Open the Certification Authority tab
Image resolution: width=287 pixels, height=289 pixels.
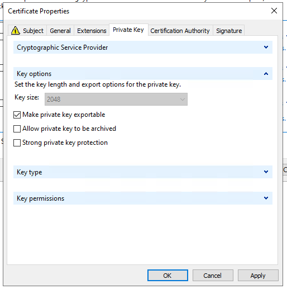[180, 31]
